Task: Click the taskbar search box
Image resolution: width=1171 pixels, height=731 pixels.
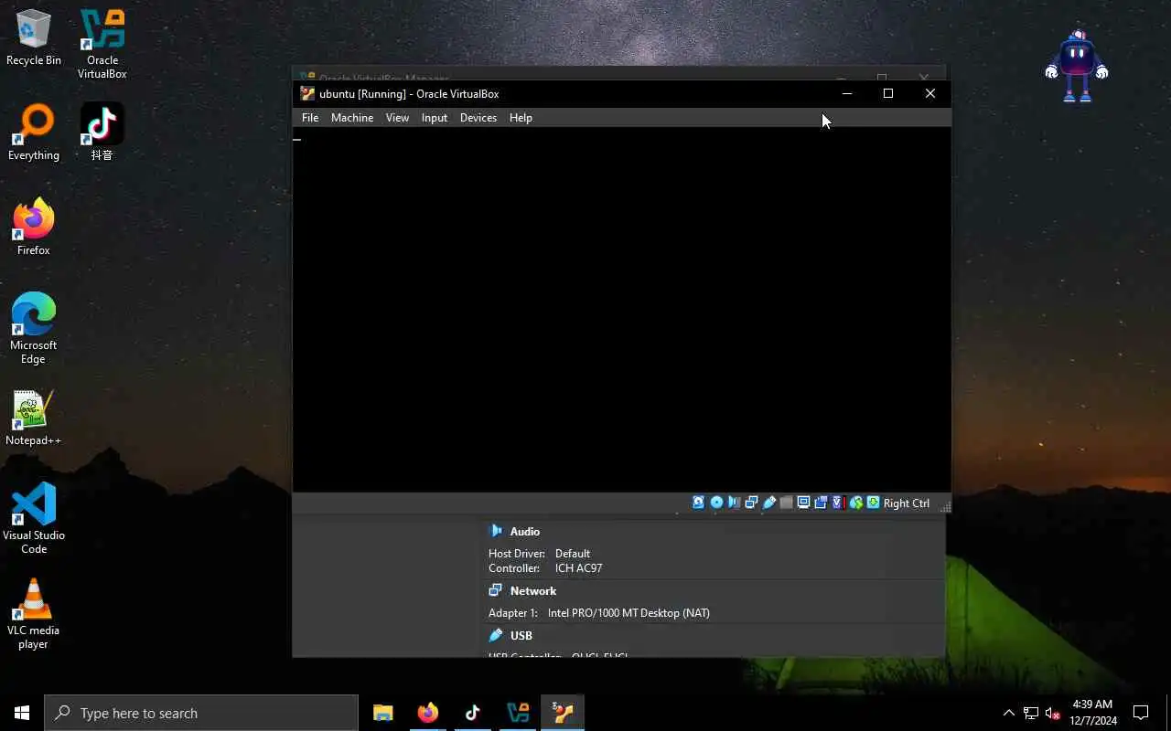Action: (201, 713)
